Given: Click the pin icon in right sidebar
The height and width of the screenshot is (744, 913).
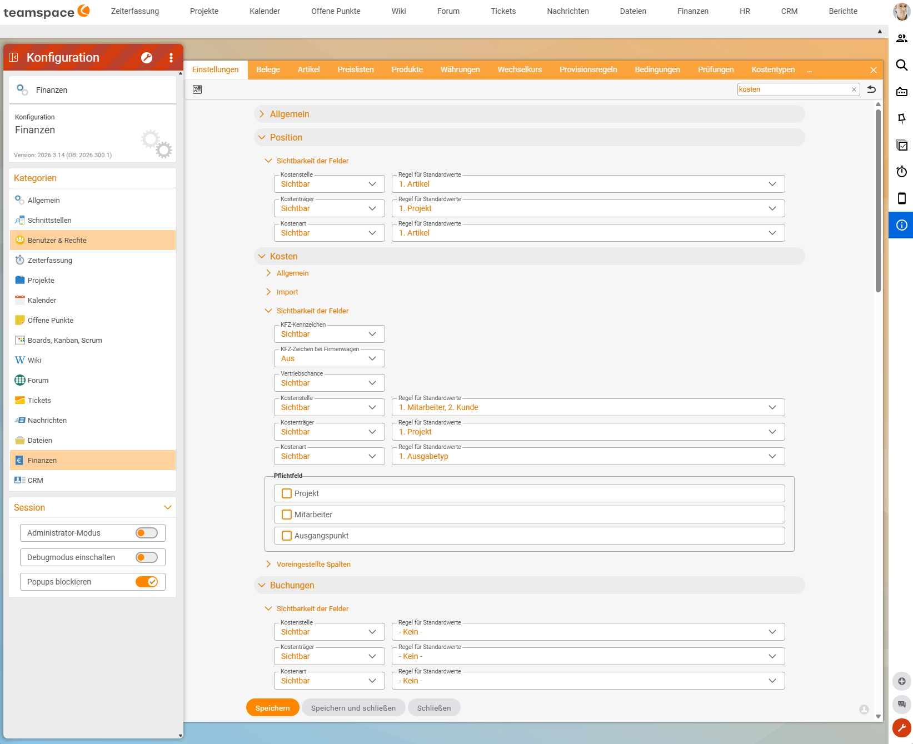Looking at the screenshot, I should pyautogui.click(x=902, y=118).
